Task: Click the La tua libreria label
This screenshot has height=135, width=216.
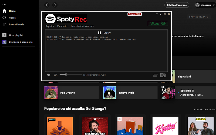Action: point(16,25)
